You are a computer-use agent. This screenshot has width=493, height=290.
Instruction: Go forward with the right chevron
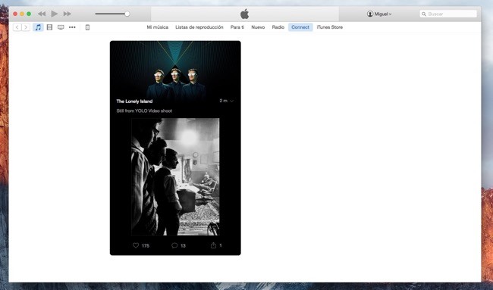pyautogui.click(x=26, y=27)
